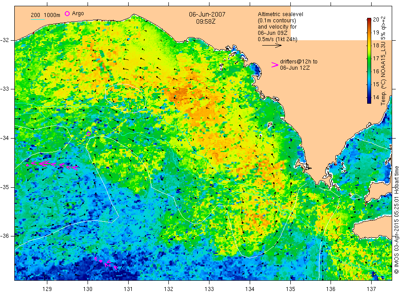Click the IMOS copyright timestamp text

pos(396,219)
